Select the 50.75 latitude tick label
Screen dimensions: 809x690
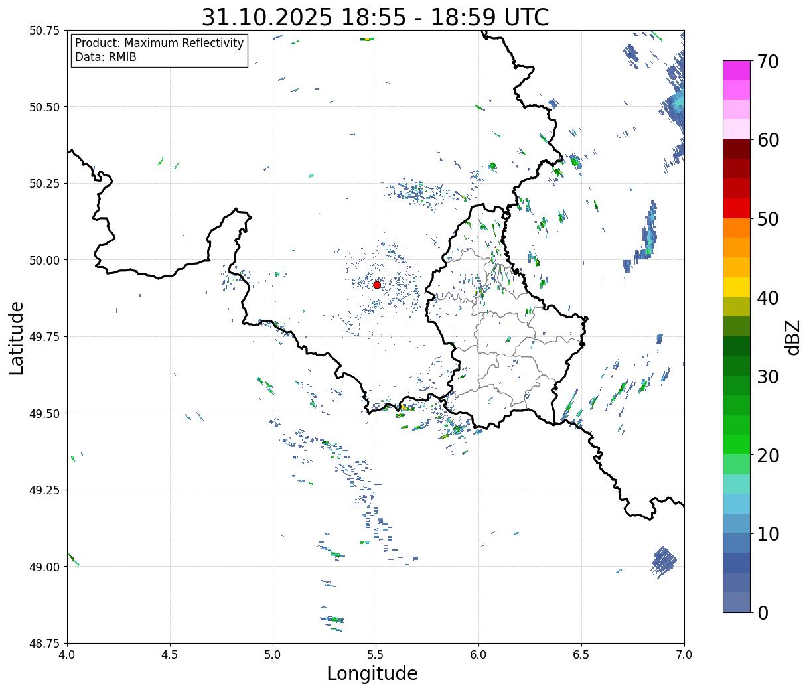tap(44, 31)
